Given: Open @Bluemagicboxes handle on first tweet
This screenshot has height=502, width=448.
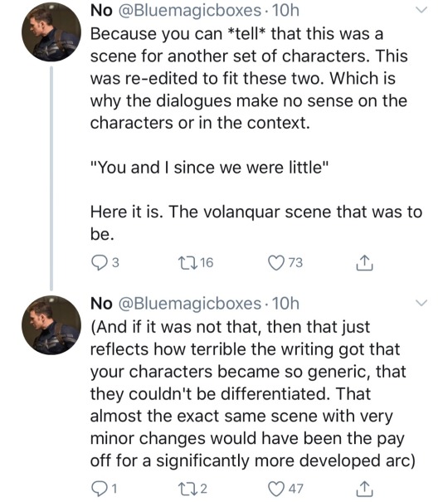Looking at the screenshot, I should point(190,10).
